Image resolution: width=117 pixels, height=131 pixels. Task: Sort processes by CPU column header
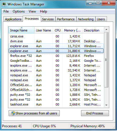tap(57, 30)
